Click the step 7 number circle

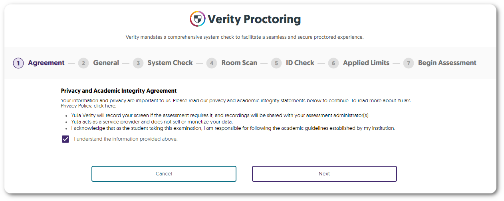pyautogui.click(x=408, y=63)
